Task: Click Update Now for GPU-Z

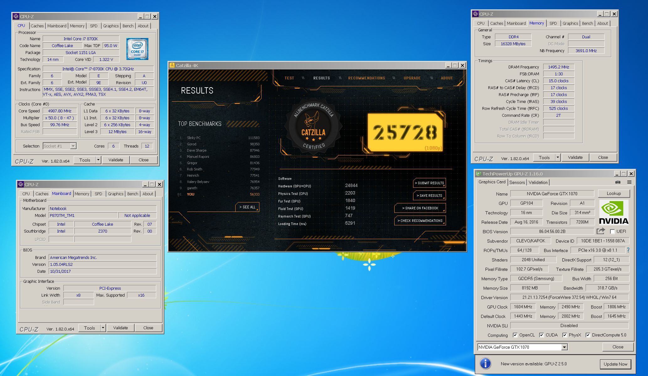Action: [615, 364]
